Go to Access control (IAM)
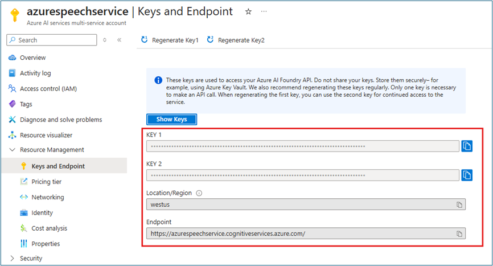This screenshot has height=266, width=493. pos(48,89)
